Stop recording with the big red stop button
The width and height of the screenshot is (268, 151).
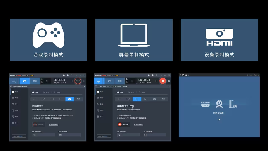tap(163, 81)
